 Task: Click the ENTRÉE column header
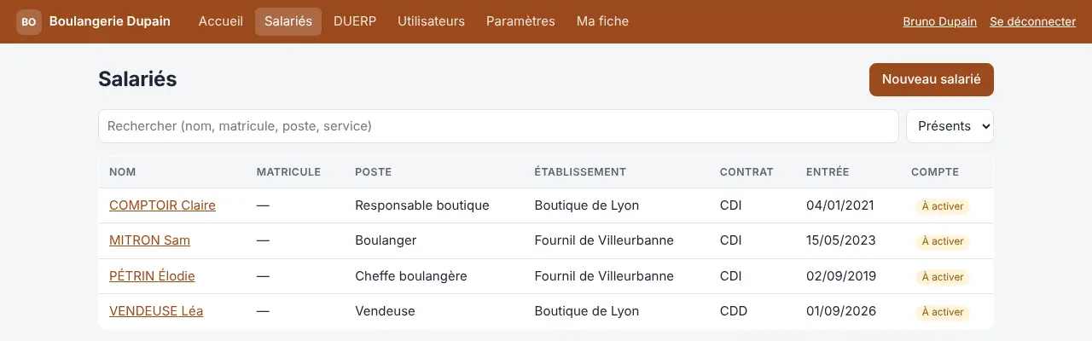tap(828, 172)
